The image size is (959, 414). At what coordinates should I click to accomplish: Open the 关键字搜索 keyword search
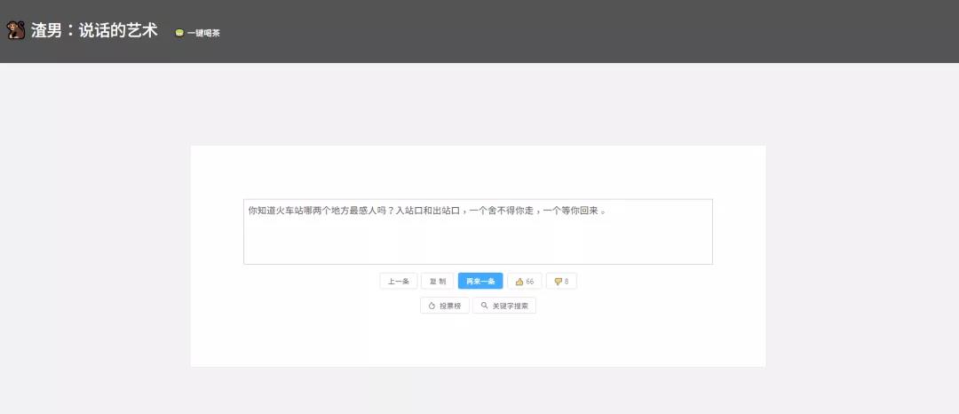[x=504, y=306]
